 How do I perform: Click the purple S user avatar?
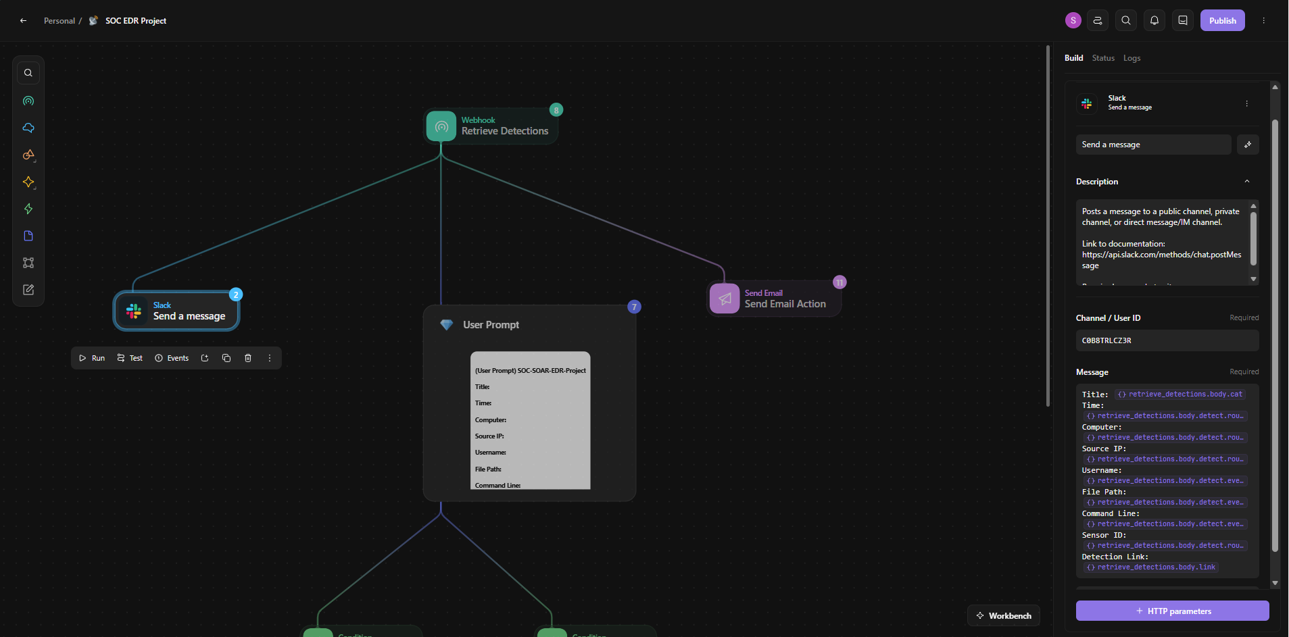pyautogui.click(x=1073, y=20)
